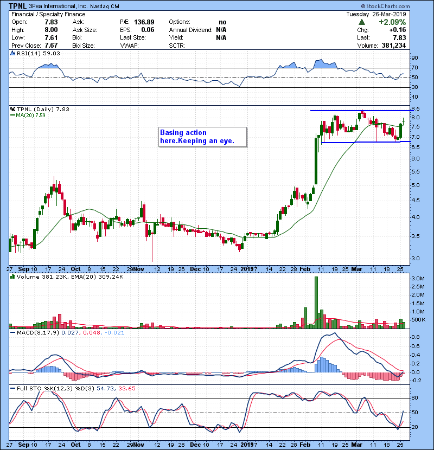Click the MACD(8,17,9) indicator label
The image size is (434, 450).
point(38,333)
